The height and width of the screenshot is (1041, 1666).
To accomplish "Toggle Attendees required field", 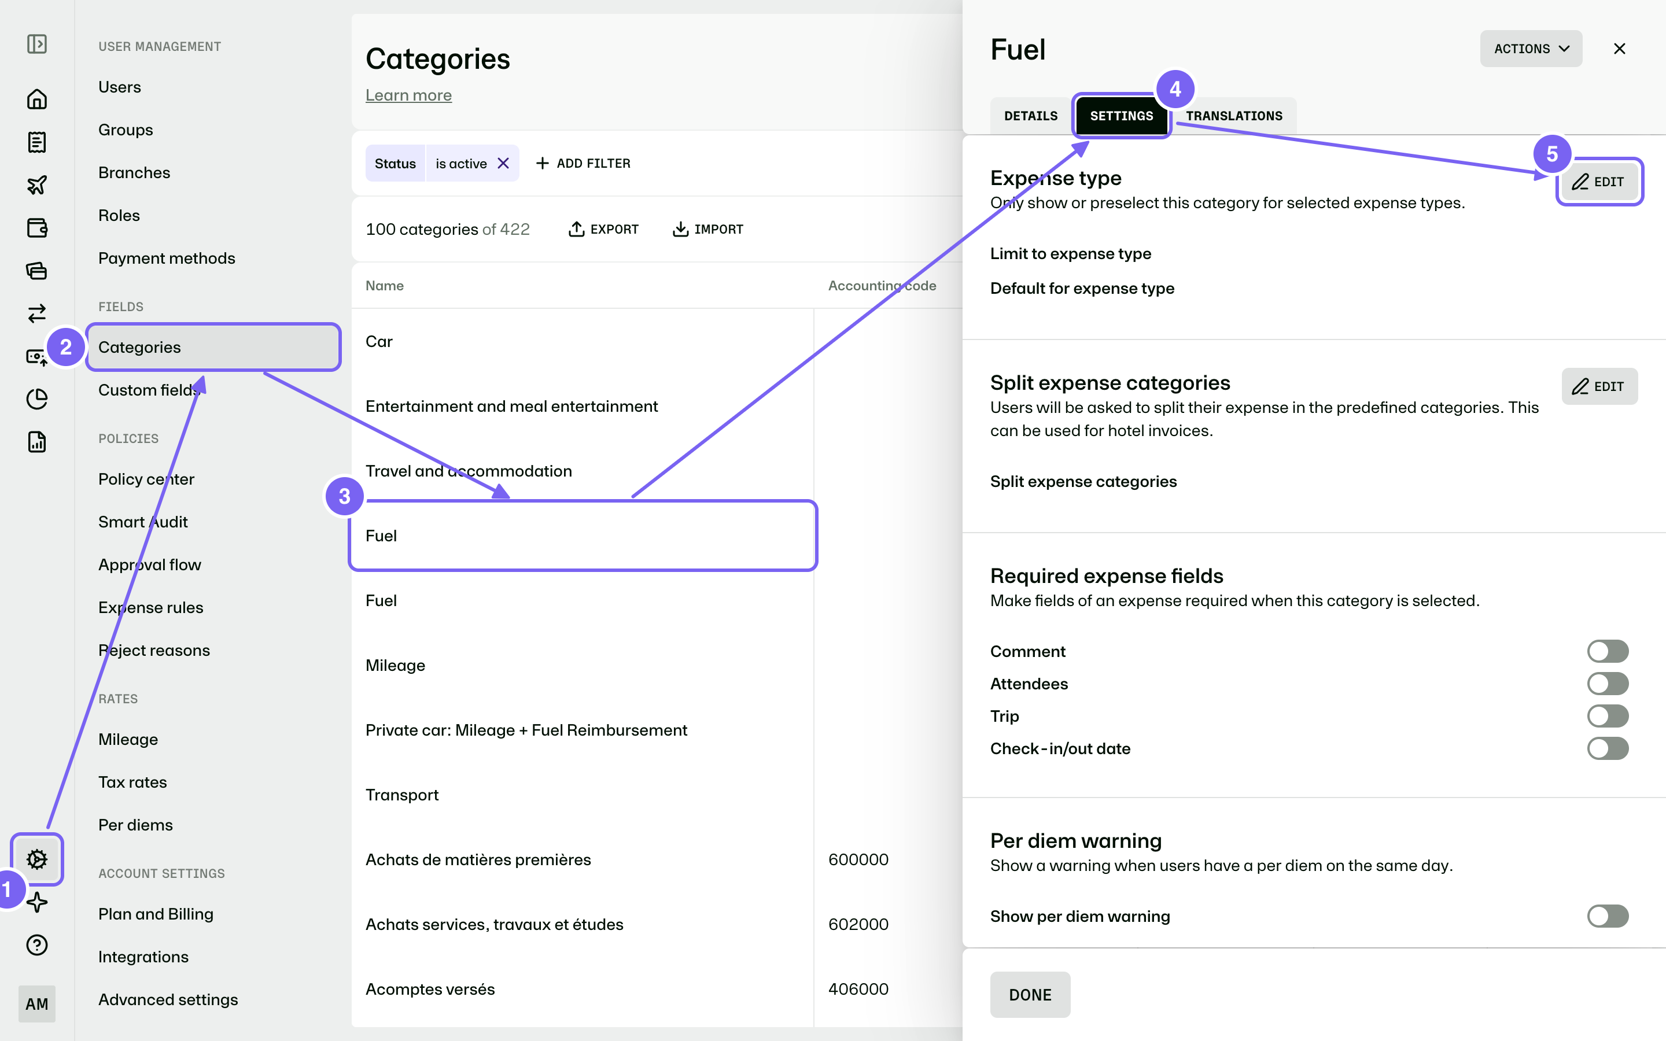I will click(1608, 684).
